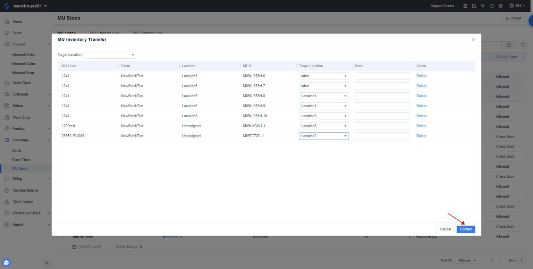Viewport: 533px width, 269px height.
Task: Click the notes/edit icon in the header
Action: click(465, 6)
